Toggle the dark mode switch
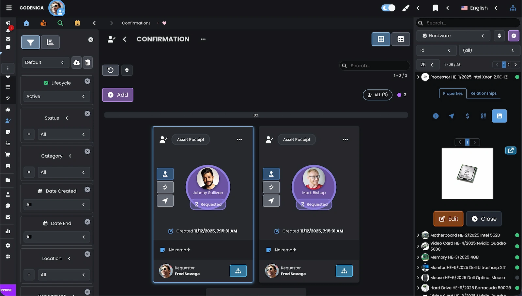Image resolution: width=522 pixels, height=296 pixels. (388, 8)
